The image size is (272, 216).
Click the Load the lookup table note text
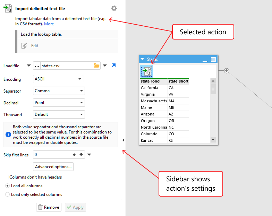(x=41, y=34)
